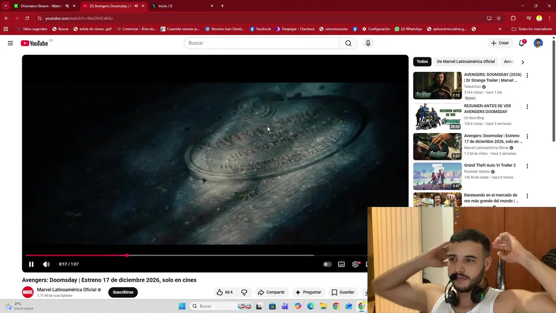This screenshot has width=556, height=313.
Task: Select the Todos filter chip
Action: pyautogui.click(x=422, y=62)
